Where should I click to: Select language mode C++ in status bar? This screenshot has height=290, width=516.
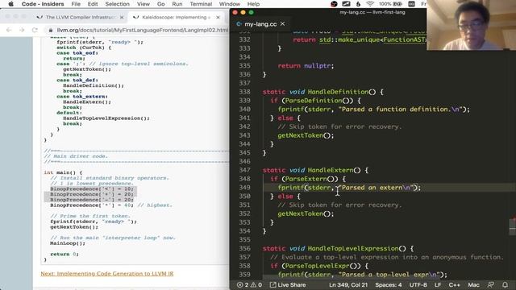[454, 284]
